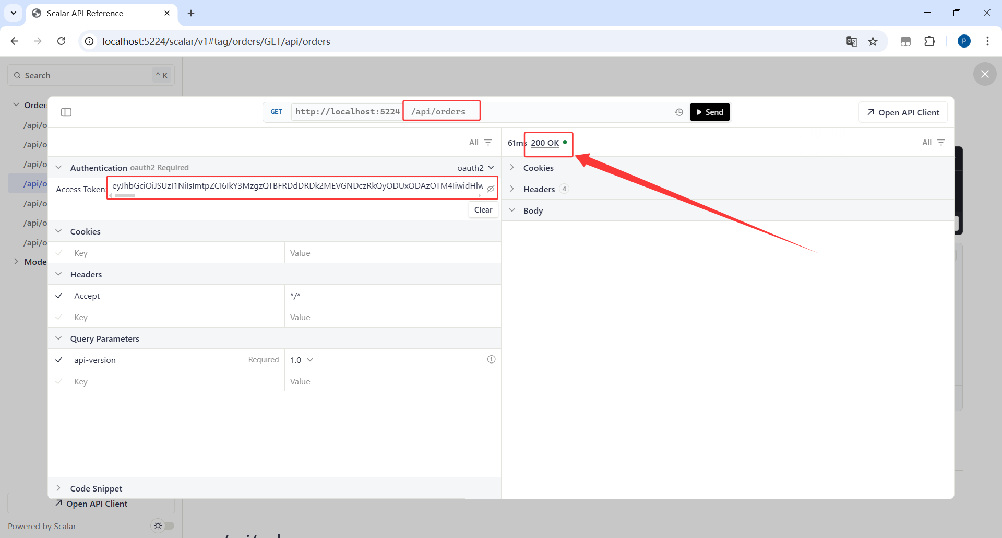
Task: Toggle the empty Headers row checkbox
Action: click(x=59, y=317)
